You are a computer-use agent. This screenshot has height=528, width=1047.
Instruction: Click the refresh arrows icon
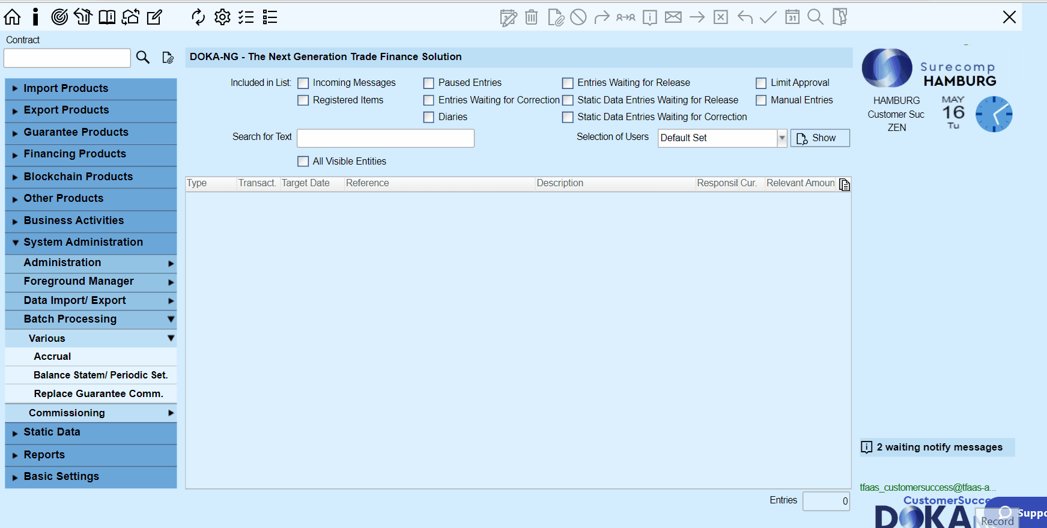click(x=198, y=17)
